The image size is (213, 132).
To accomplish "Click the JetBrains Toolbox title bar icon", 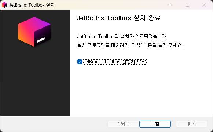I will point(4,5).
